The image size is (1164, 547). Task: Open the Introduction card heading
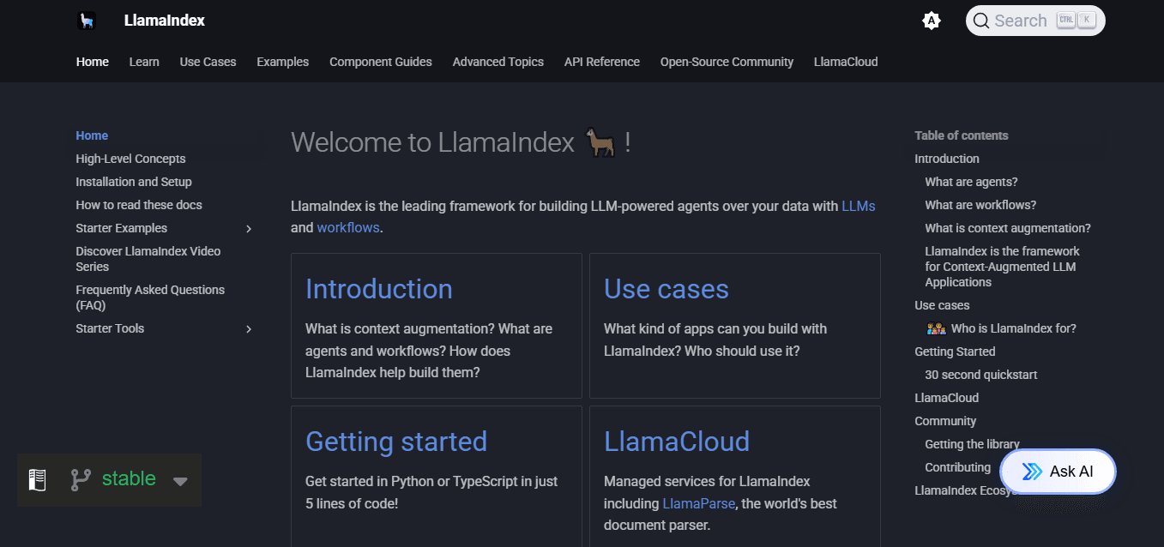[x=379, y=289]
